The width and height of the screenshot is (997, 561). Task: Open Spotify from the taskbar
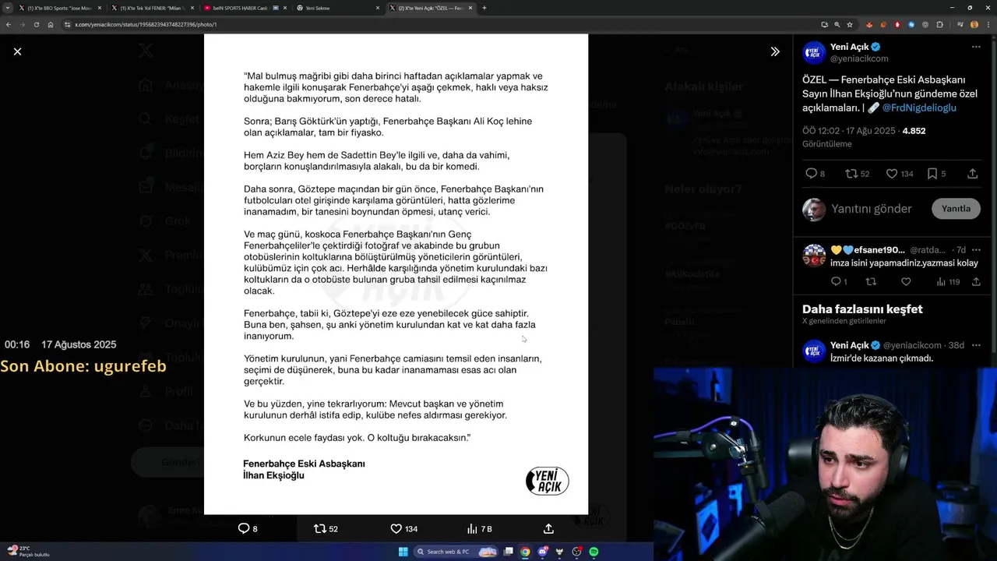[x=594, y=552]
